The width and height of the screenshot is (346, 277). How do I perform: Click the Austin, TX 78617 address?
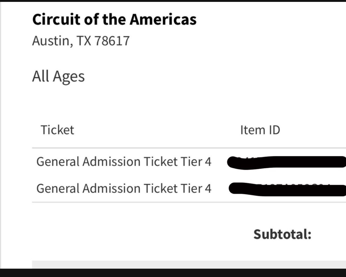pyautogui.click(x=81, y=41)
